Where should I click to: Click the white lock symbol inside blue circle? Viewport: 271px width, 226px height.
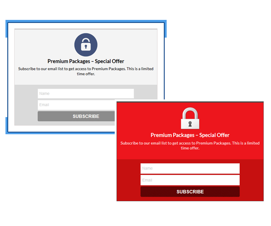86,44
